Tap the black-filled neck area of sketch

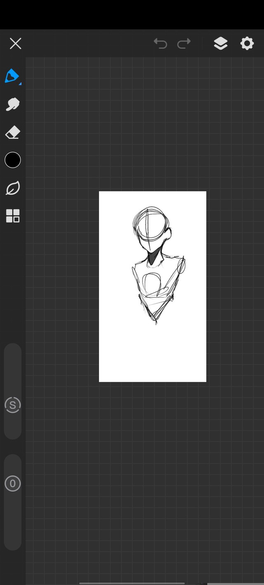coord(153,258)
